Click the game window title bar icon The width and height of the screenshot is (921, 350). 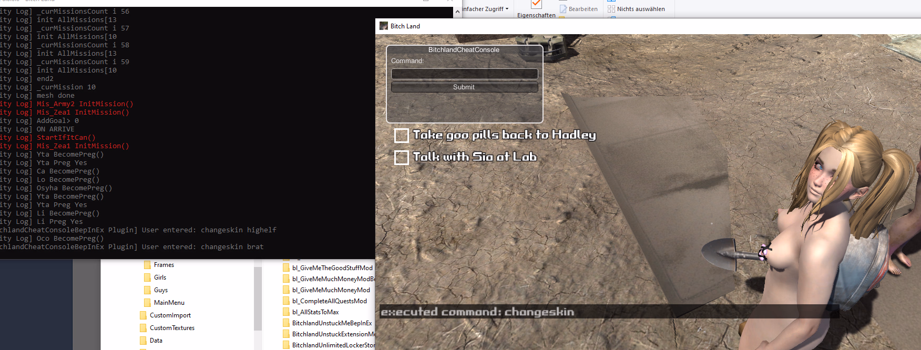pos(384,26)
